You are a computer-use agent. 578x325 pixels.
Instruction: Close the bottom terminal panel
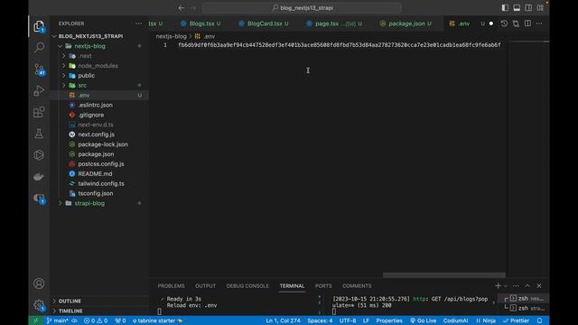[539, 285]
